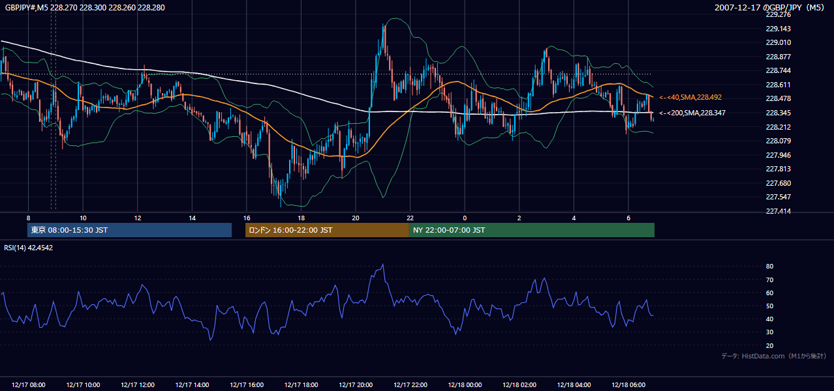Click hour tick 16 under the price chart

point(246,218)
